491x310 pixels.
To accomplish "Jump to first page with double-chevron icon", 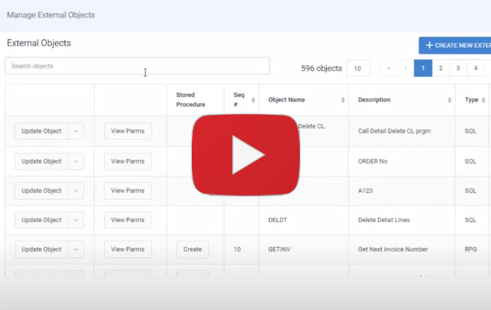I will (x=389, y=69).
